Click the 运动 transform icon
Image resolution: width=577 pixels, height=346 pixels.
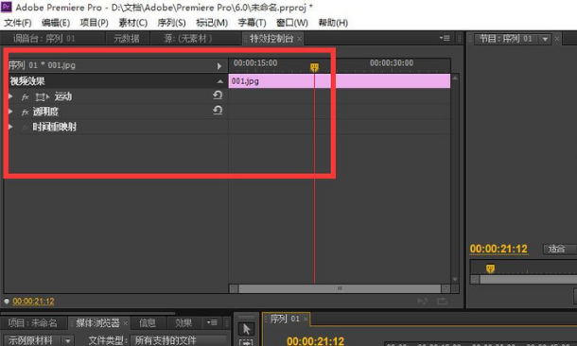[x=42, y=97]
